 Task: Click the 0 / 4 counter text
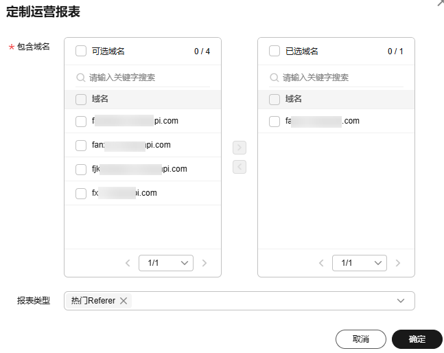202,52
